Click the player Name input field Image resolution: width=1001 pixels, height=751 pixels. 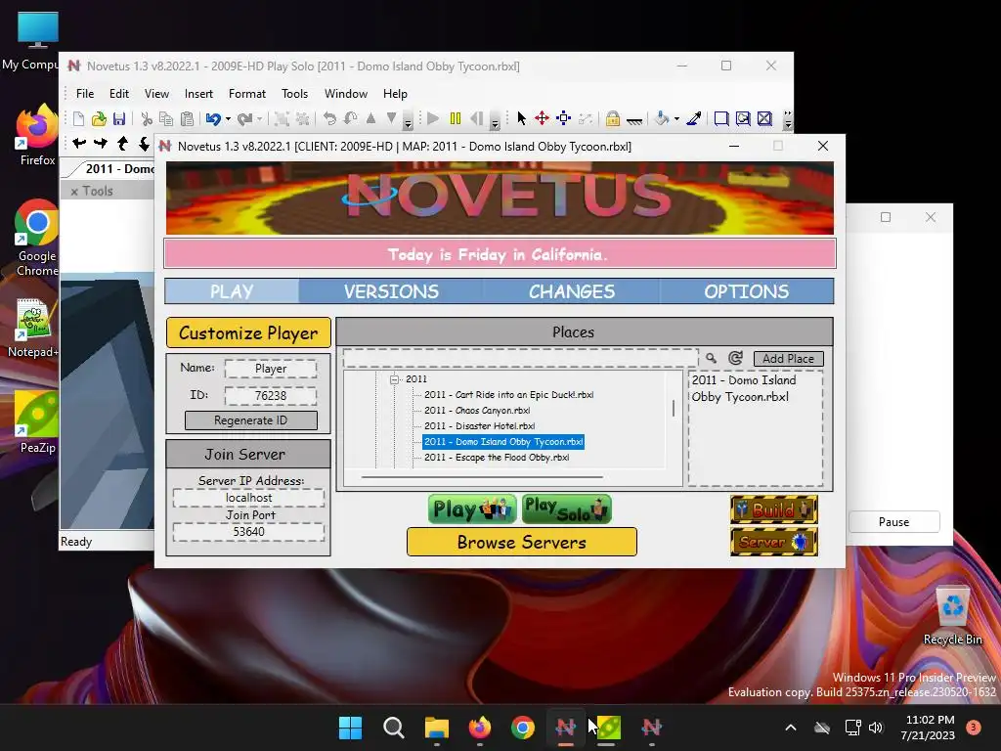[271, 369]
